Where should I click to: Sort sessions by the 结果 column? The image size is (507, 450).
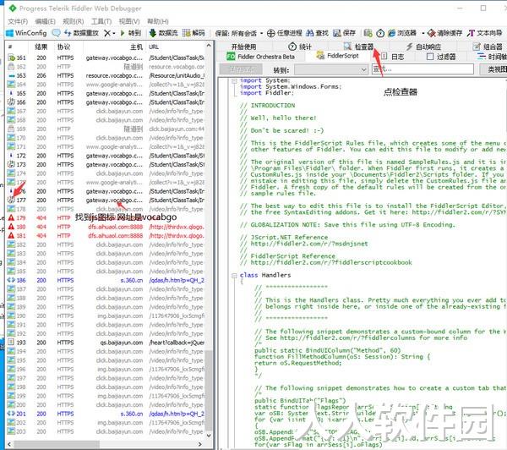click(41, 47)
